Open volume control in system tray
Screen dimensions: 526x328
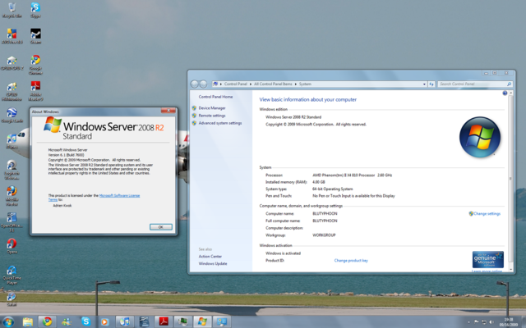point(491,322)
